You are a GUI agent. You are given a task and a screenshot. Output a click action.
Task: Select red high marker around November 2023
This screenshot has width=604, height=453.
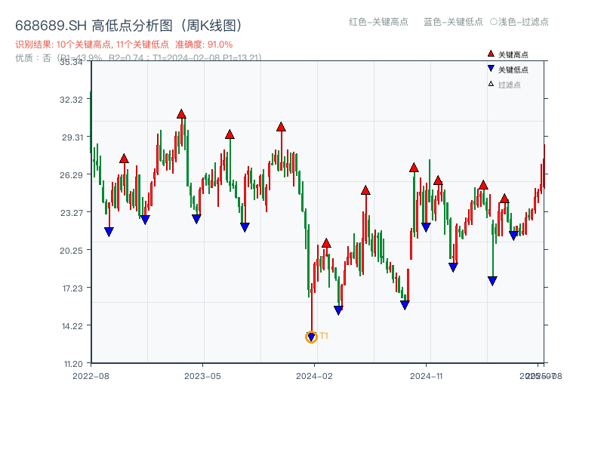point(281,127)
